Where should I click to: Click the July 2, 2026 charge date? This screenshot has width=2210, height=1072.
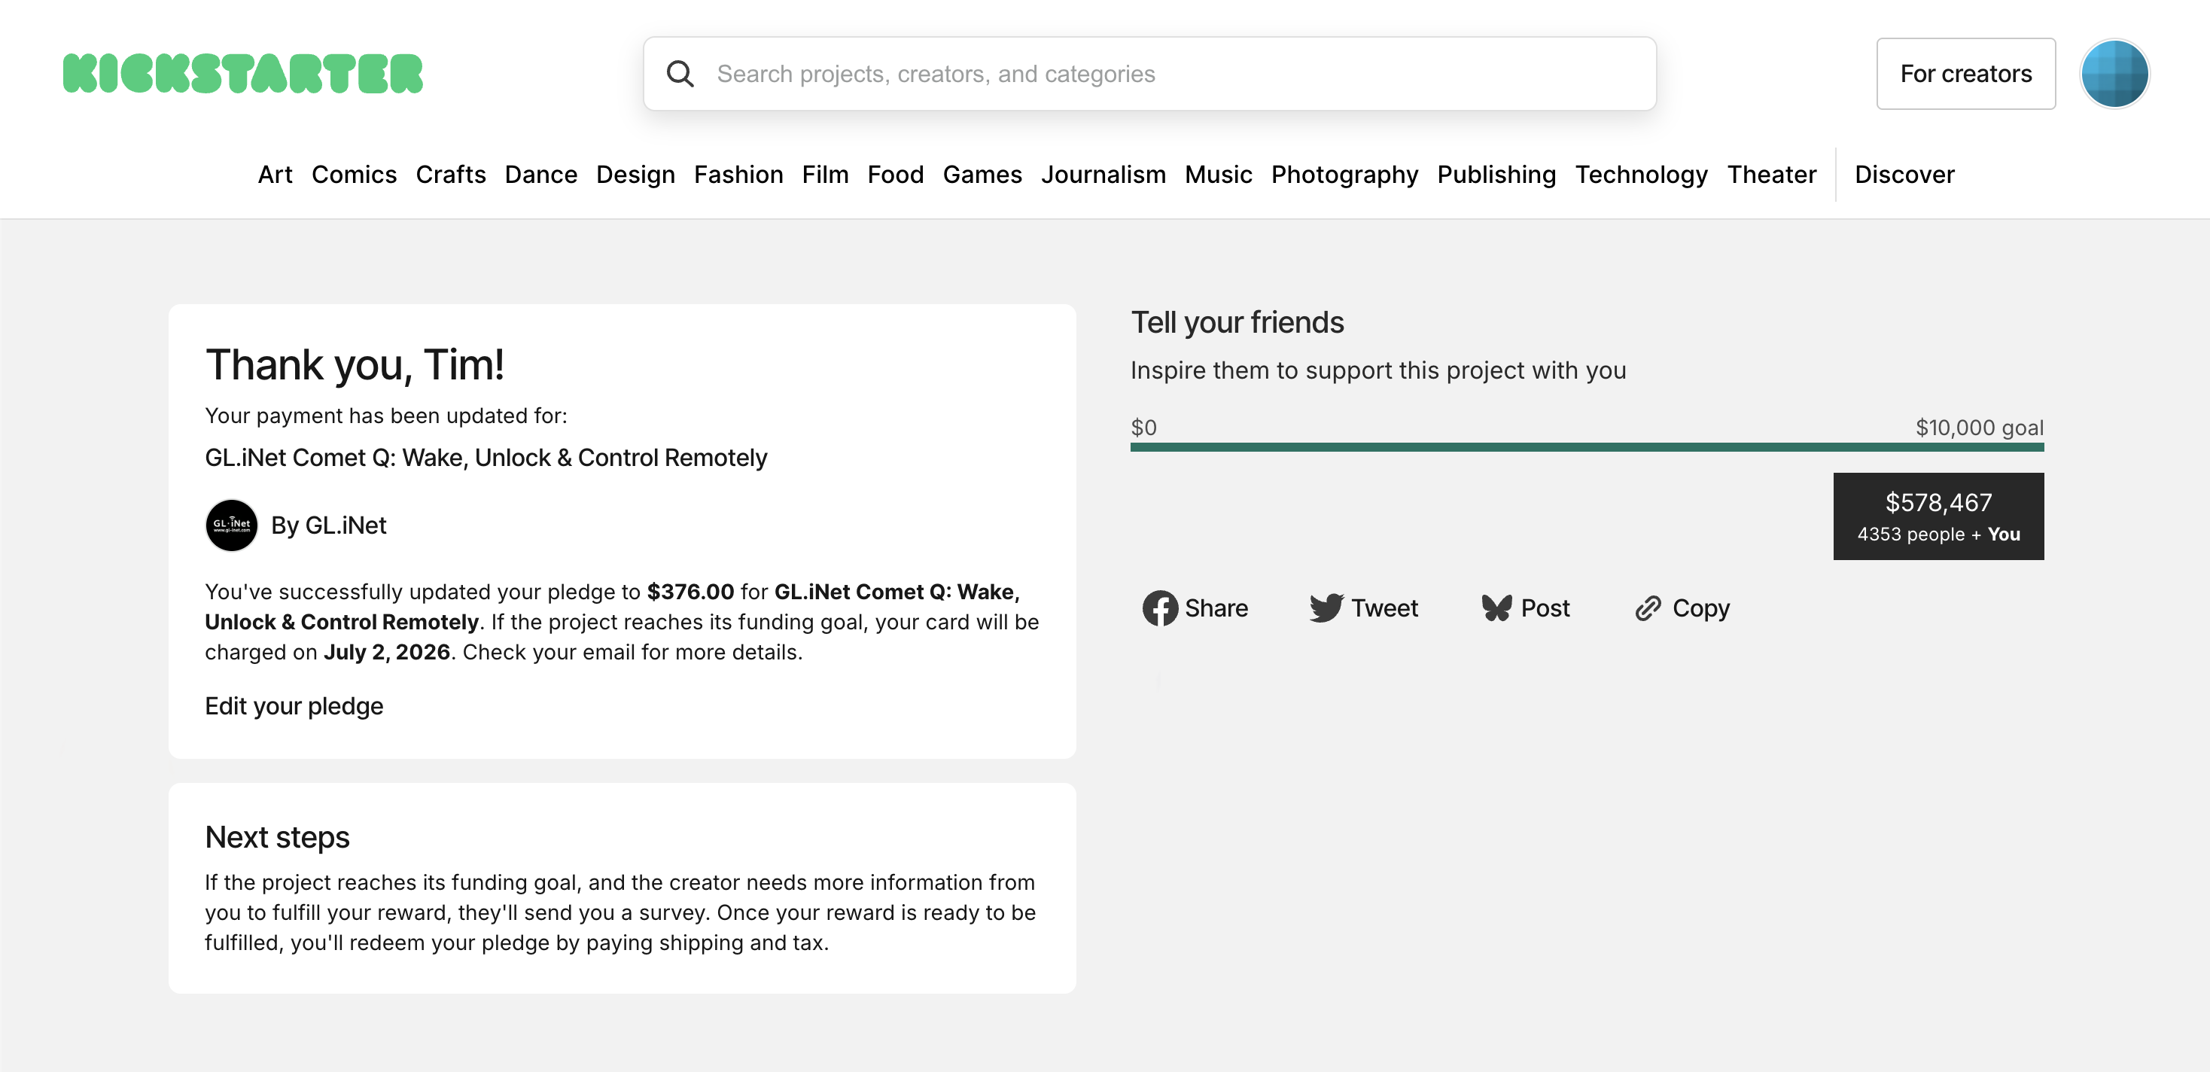(387, 652)
